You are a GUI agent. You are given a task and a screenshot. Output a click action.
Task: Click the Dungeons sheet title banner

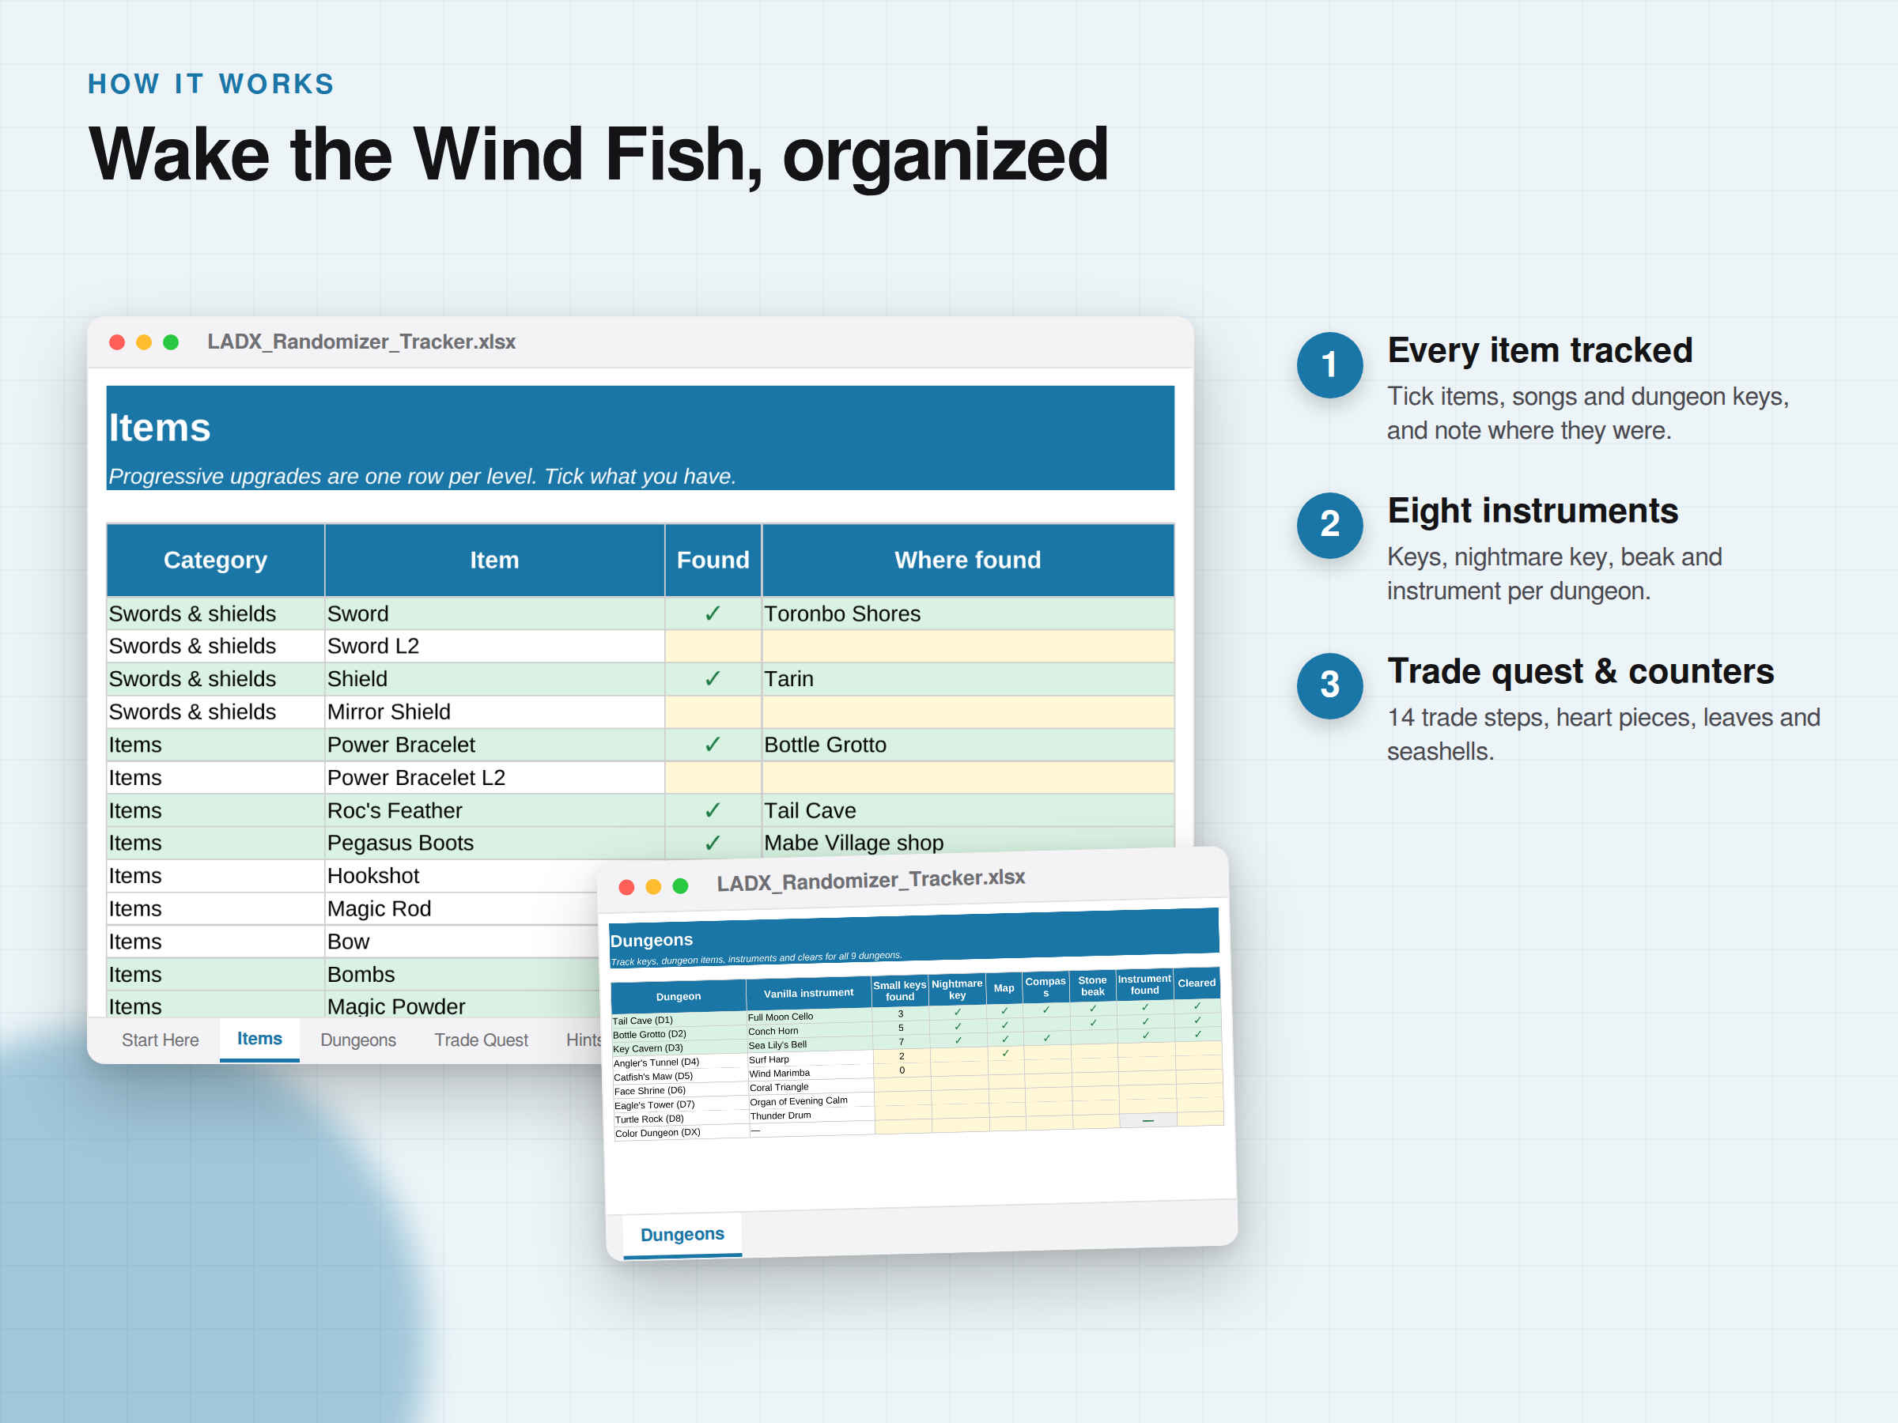click(914, 938)
